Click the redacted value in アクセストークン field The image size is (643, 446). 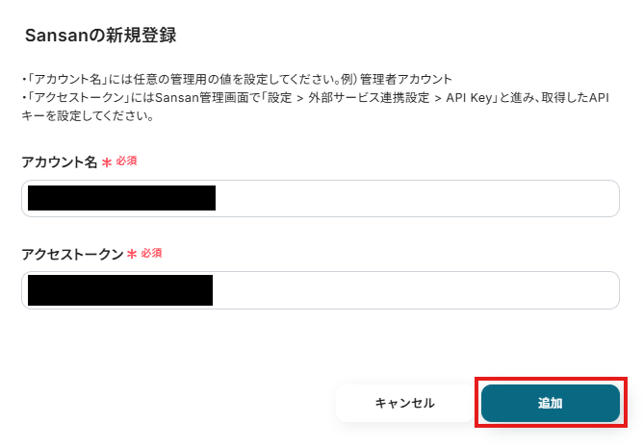click(120, 290)
